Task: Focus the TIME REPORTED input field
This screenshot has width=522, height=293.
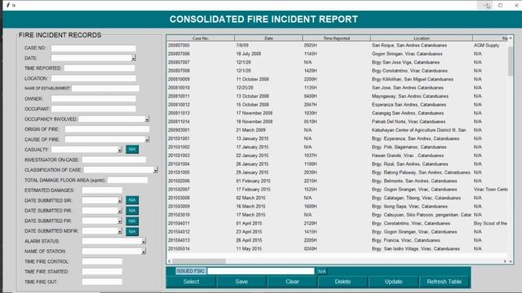Action: tap(100, 68)
